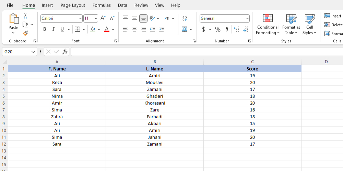Click the Cut scissors icon
Image resolution: width=343 pixels, height=171 pixels.
pos(25,16)
